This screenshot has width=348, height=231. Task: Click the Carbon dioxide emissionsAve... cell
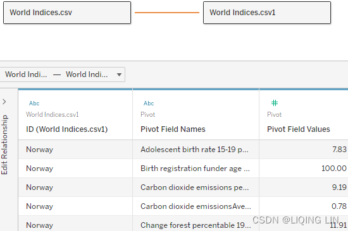[196, 206]
